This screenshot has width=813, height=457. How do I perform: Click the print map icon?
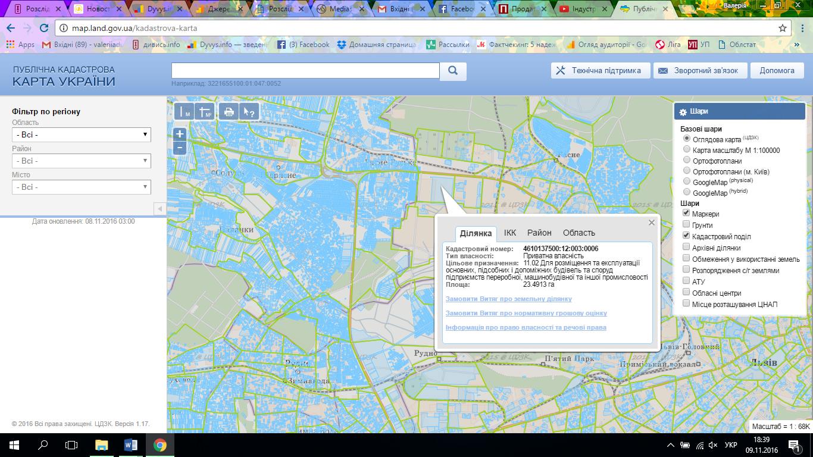[x=228, y=111]
